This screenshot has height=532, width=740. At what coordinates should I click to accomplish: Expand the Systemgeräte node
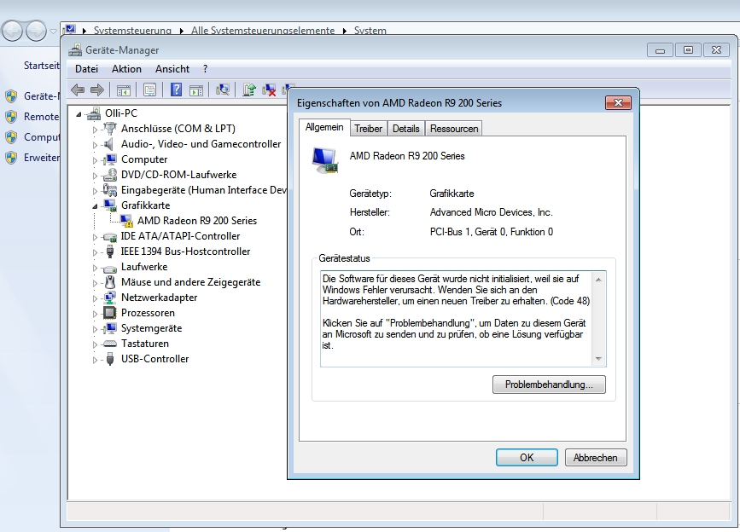[x=95, y=329]
